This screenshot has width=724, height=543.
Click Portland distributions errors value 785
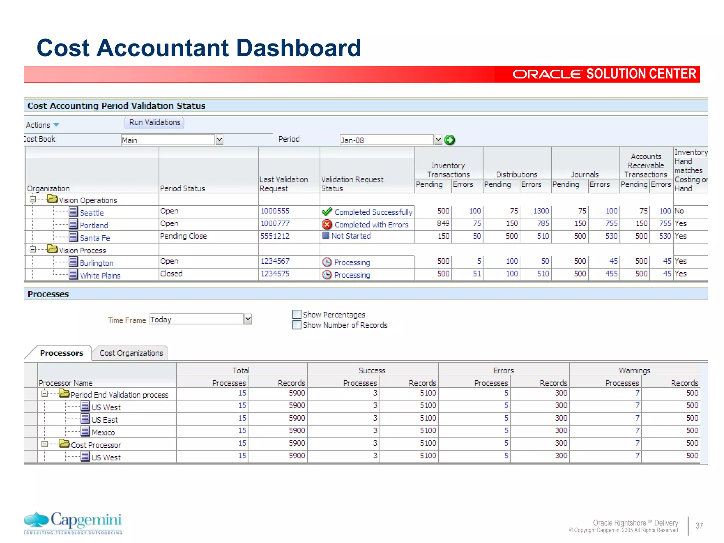click(543, 223)
